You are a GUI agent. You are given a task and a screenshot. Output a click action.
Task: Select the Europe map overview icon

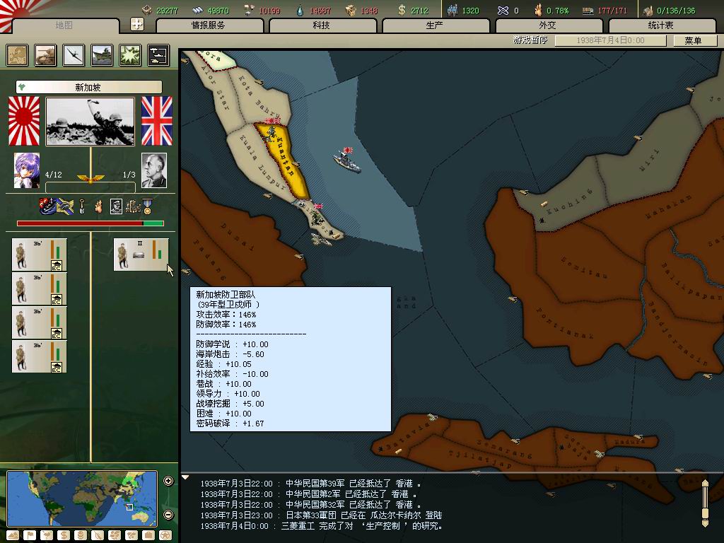[18, 55]
